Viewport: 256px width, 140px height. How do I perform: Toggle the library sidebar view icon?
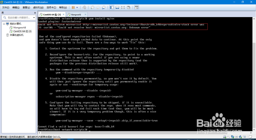click(x=112, y=7)
